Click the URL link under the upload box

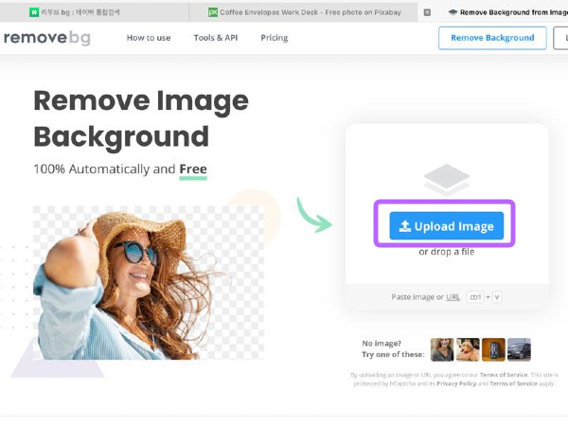pyautogui.click(x=453, y=297)
